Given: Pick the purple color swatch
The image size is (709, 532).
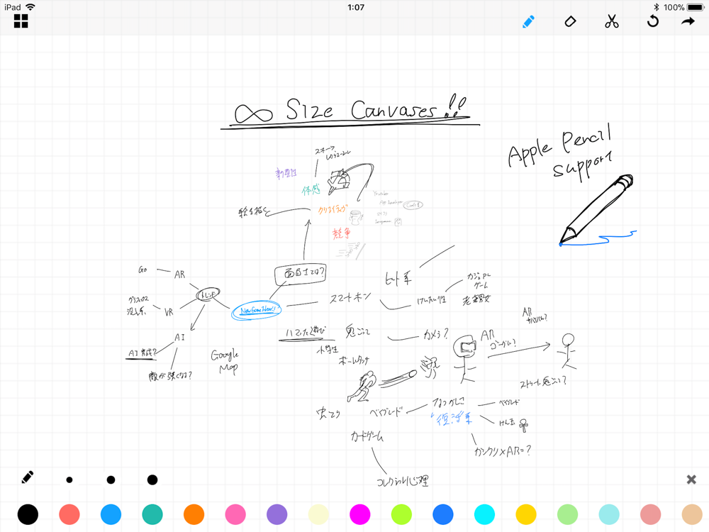Looking at the screenshot, I should 277,514.
